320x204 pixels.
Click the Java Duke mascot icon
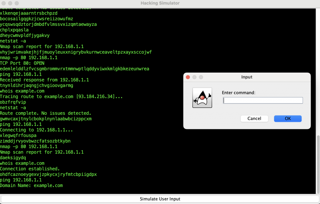(x=202, y=98)
